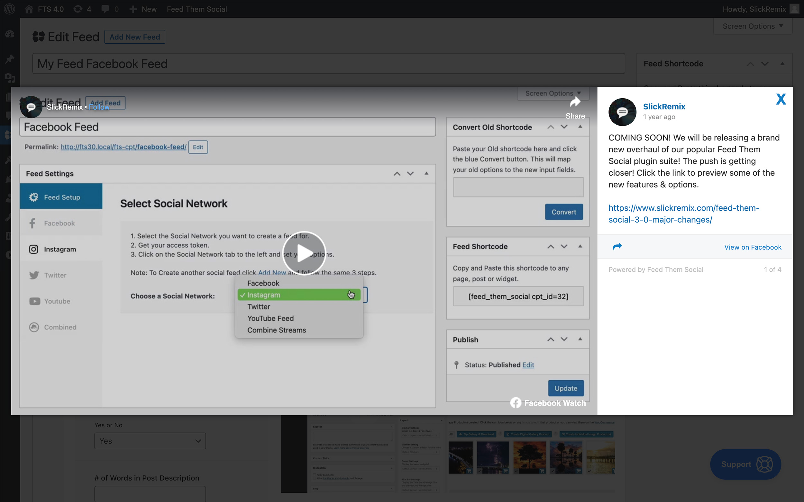Close the popup with the X

pos(781,99)
